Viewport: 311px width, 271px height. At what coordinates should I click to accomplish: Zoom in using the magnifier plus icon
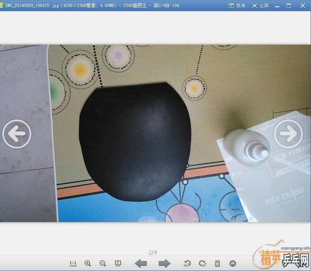click(x=88, y=263)
